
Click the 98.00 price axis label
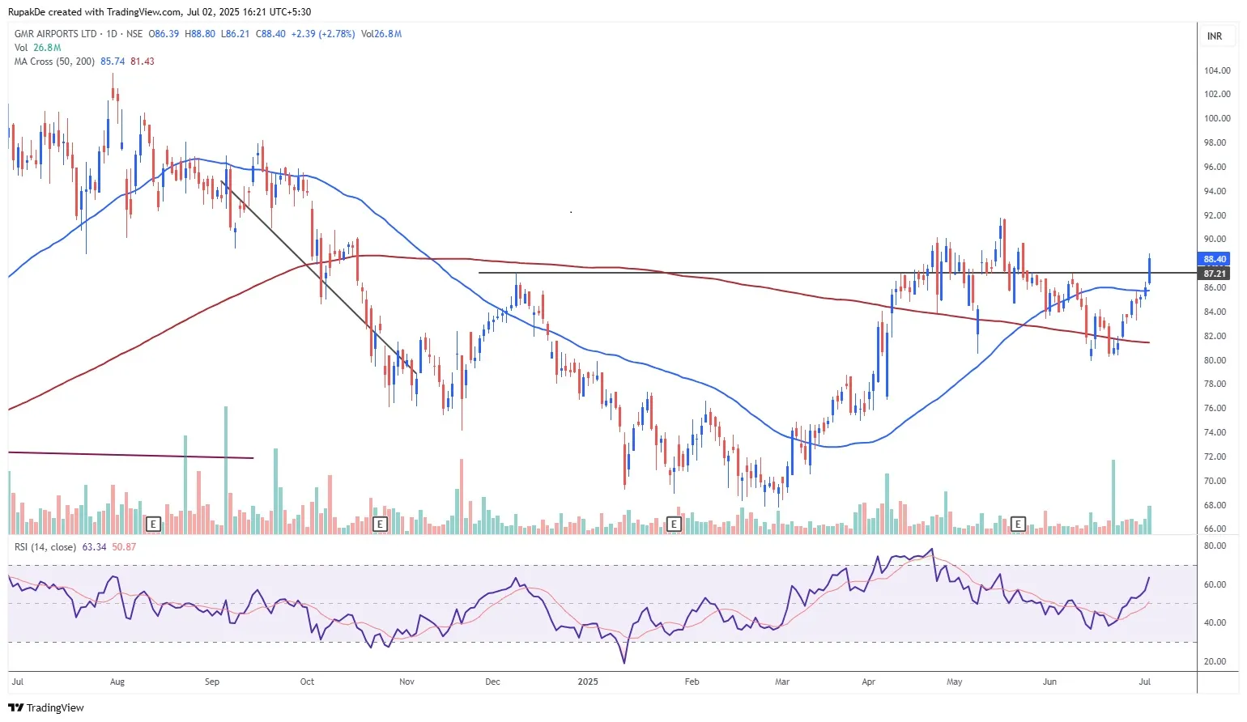1215,142
